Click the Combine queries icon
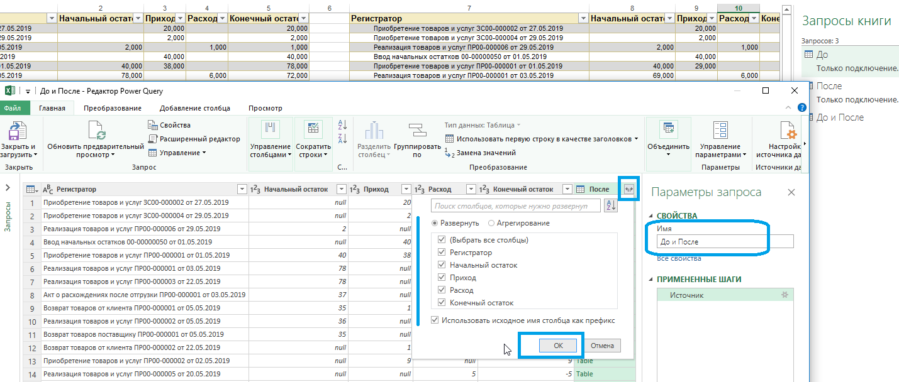The height and width of the screenshot is (382, 899). pyautogui.click(x=667, y=130)
